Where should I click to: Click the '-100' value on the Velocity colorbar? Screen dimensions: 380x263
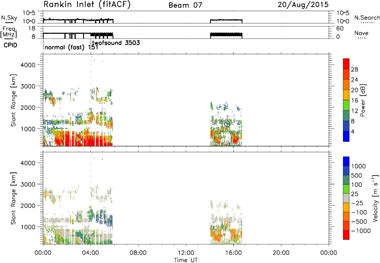click(359, 212)
